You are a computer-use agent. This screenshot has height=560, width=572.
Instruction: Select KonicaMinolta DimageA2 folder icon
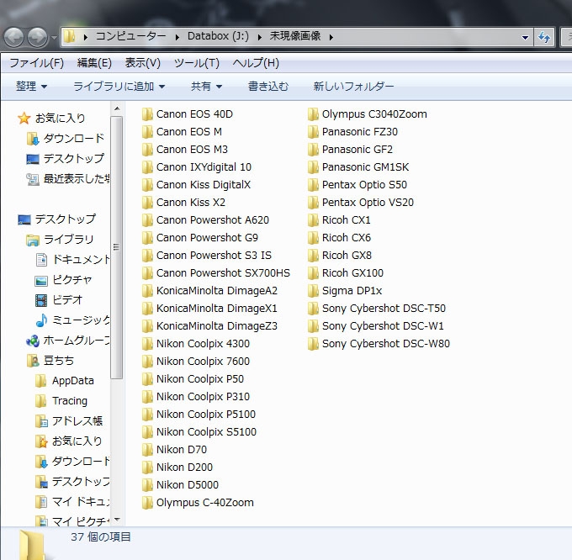pos(147,291)
